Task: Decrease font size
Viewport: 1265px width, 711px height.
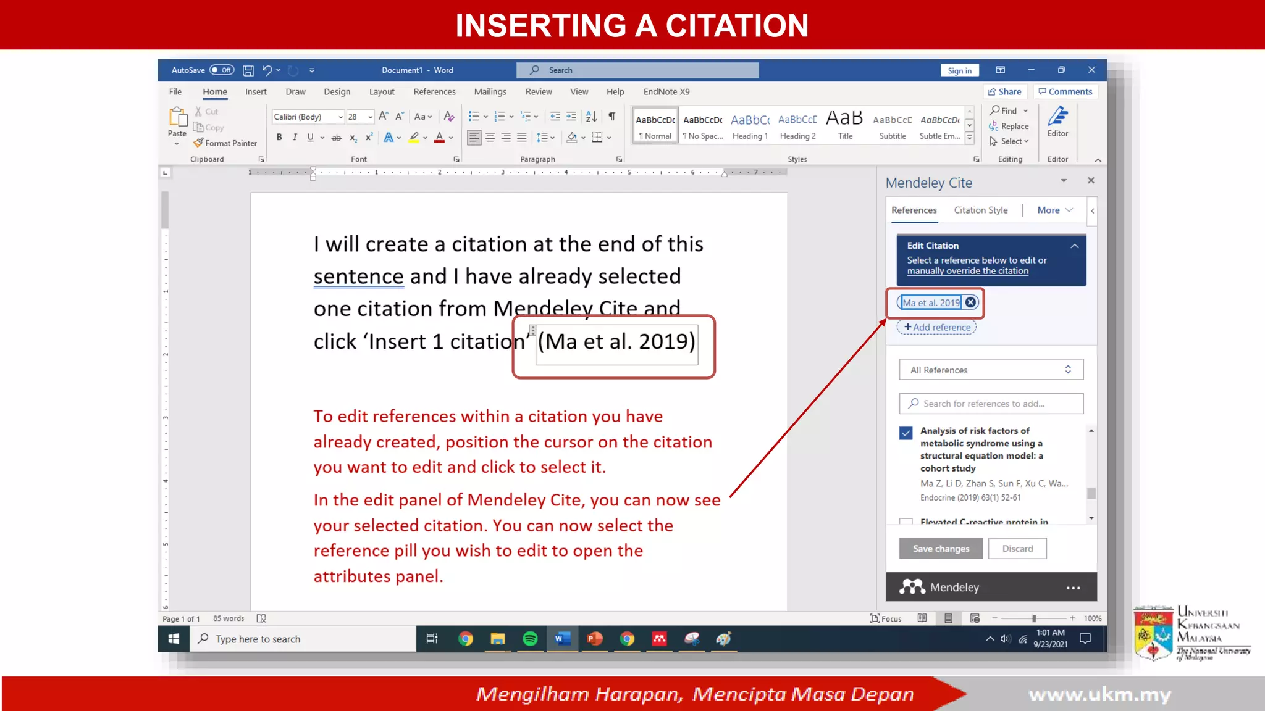Action: [x=400, y=116]
